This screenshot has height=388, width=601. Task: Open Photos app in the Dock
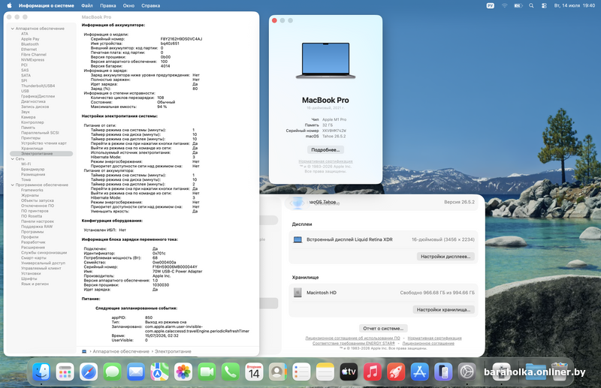click(183, 371)
